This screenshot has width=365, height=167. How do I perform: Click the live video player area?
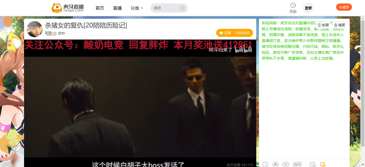(x=140, y=103)
